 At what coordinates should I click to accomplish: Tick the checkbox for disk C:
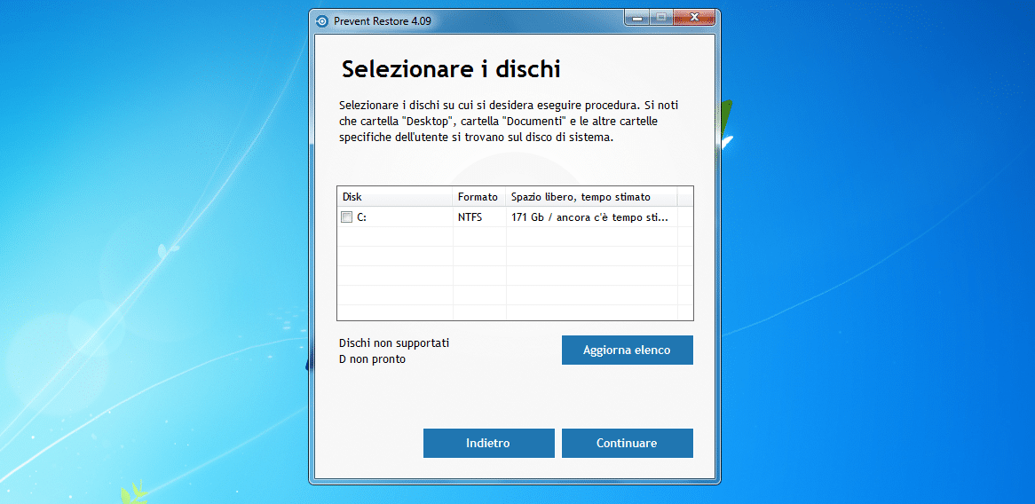click(x=346, y=217)
